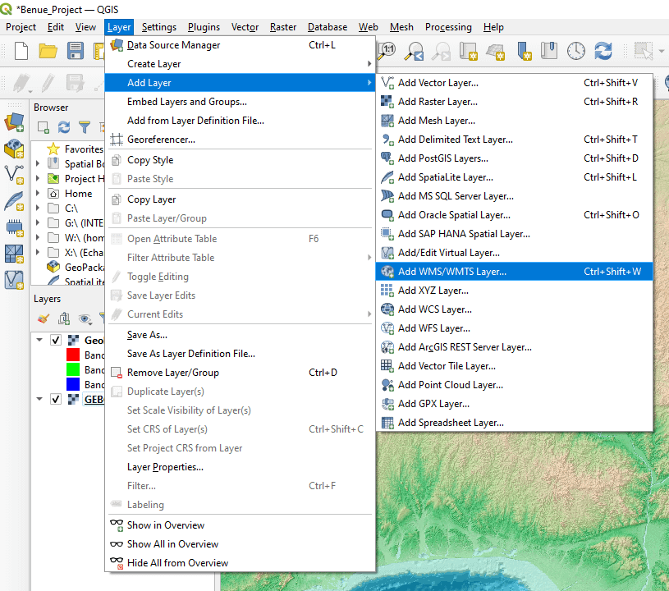This screenshot has height=591, width=669.
Task: Click the New Shapefile Layer feather icon
Action: point(14,201)
